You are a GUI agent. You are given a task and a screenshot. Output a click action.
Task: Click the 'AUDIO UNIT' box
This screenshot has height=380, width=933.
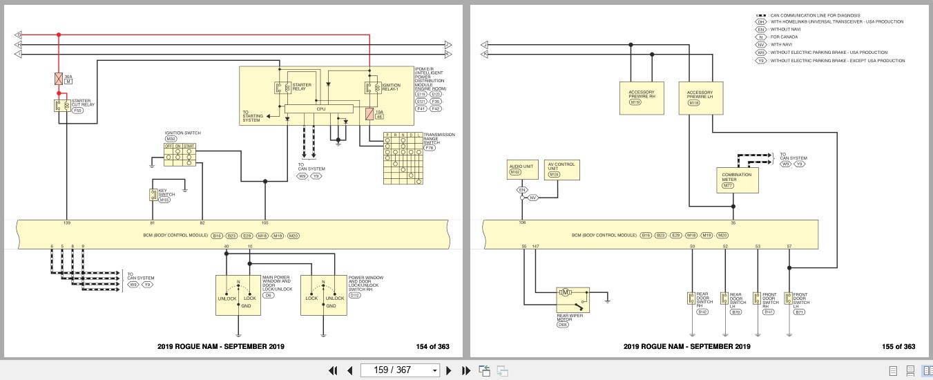[x=522, y=170]
